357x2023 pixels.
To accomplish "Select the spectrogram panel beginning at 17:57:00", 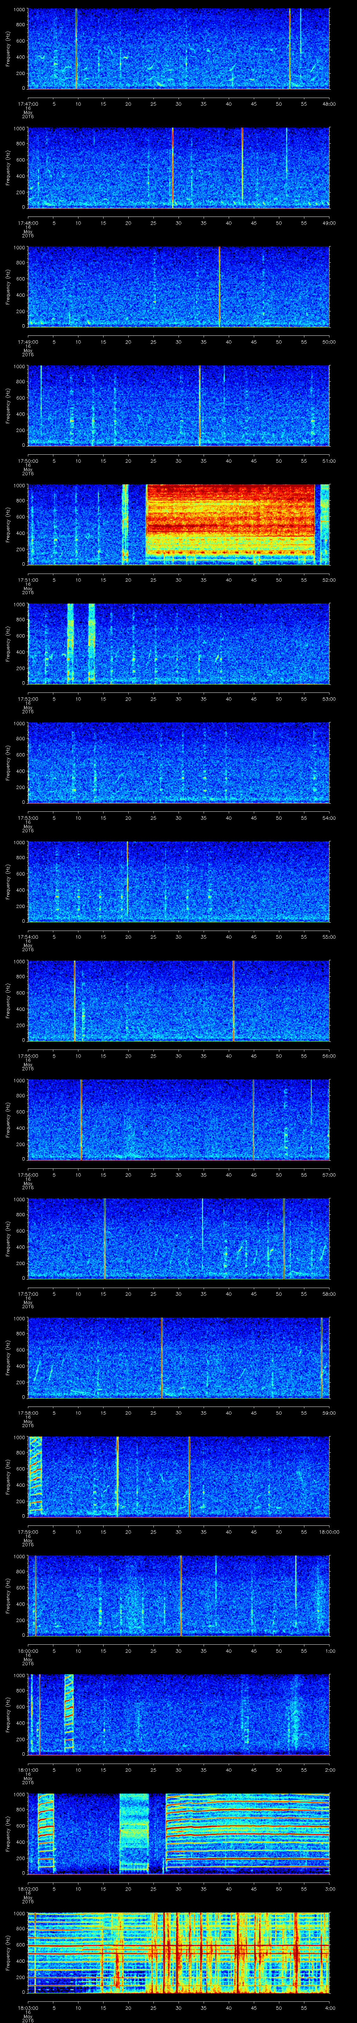I will (x=179, y=1238).
